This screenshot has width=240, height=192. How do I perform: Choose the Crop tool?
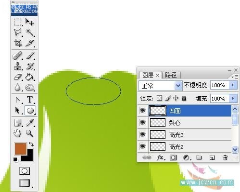pyautogui.click(x=18, y=43)
